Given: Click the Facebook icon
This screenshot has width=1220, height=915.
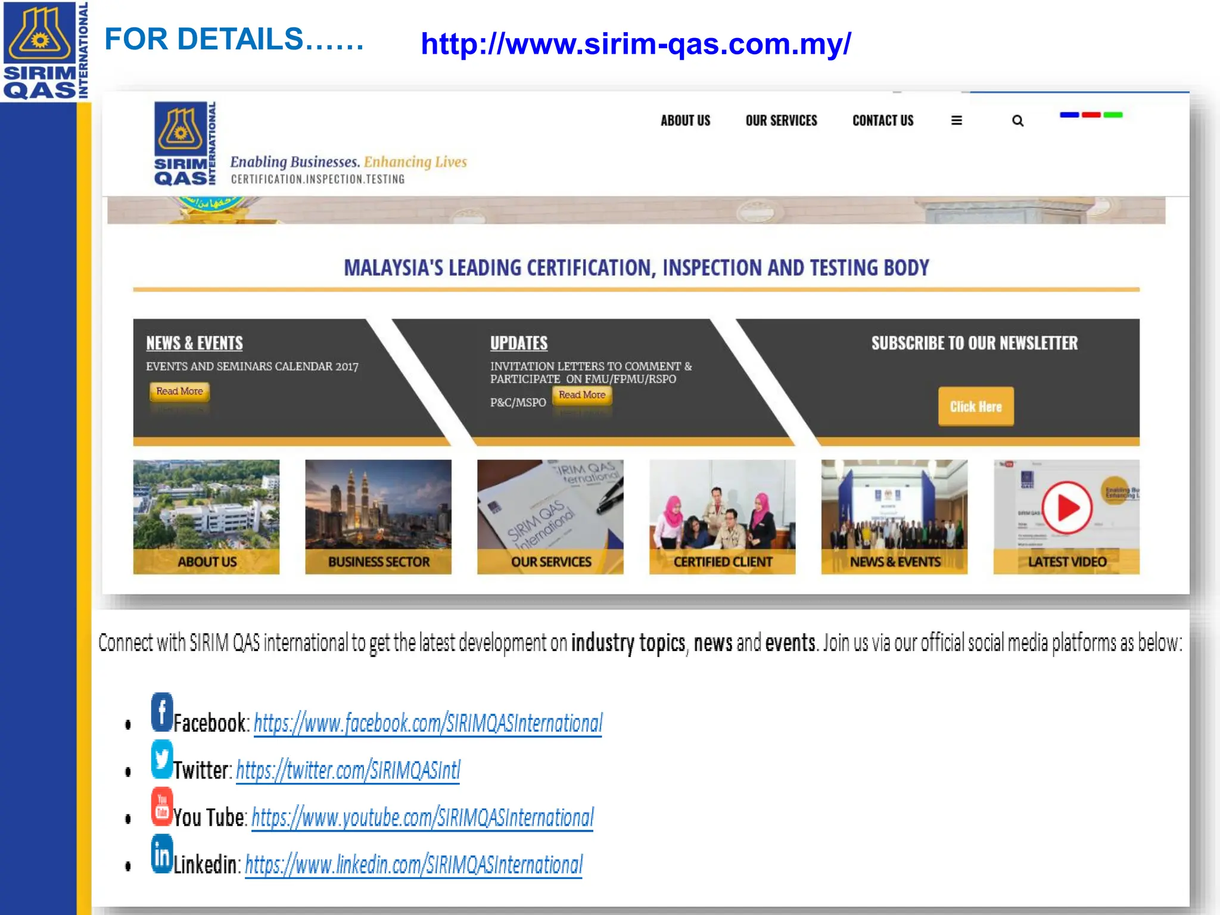Looking at the screenshot, I should pos(161,712).
